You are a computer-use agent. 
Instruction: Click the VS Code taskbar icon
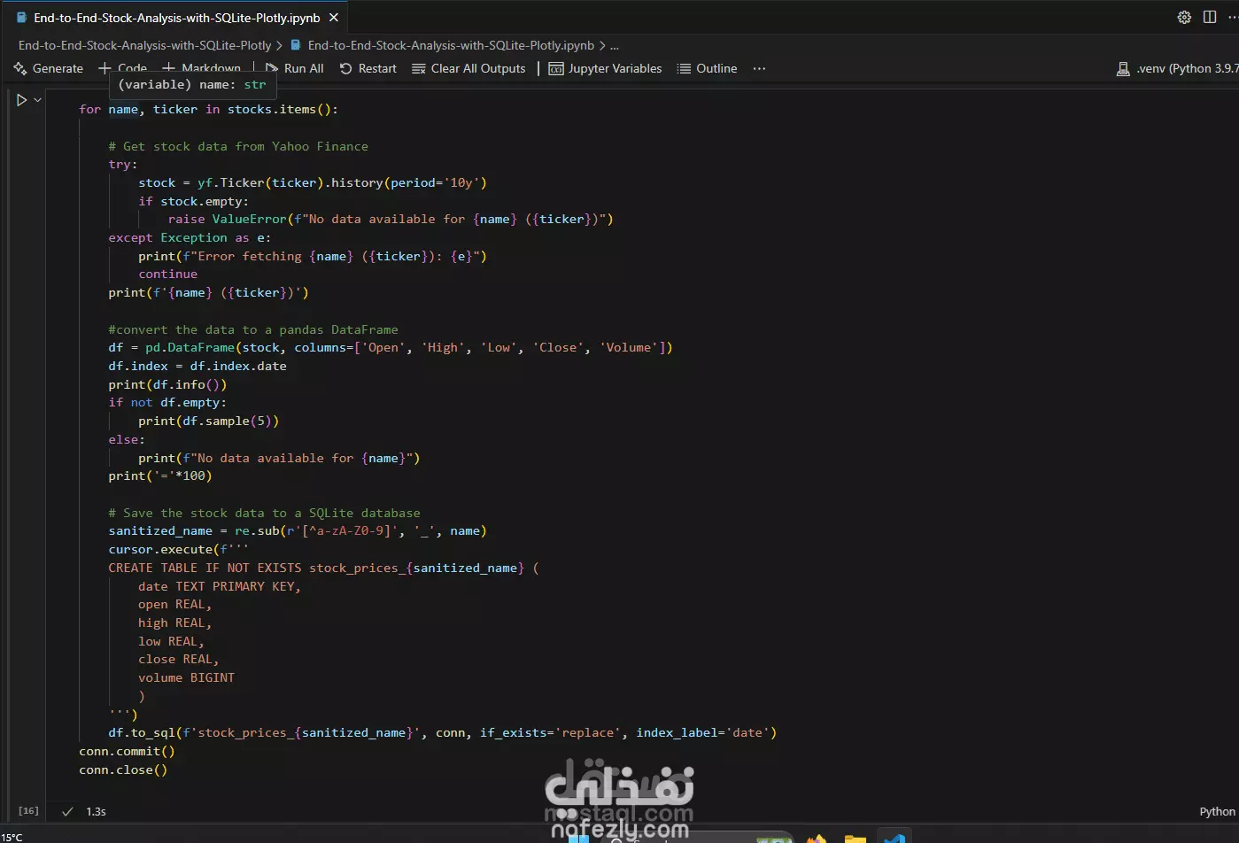point(894,837)
